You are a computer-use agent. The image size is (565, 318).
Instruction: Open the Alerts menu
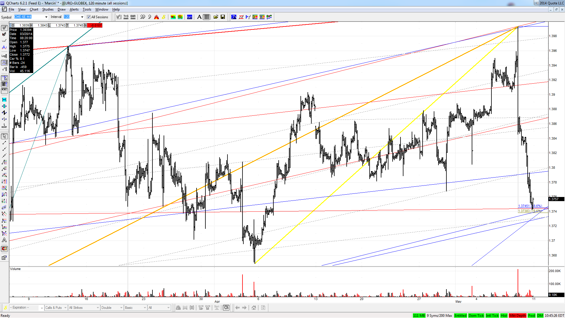[74, 9]
